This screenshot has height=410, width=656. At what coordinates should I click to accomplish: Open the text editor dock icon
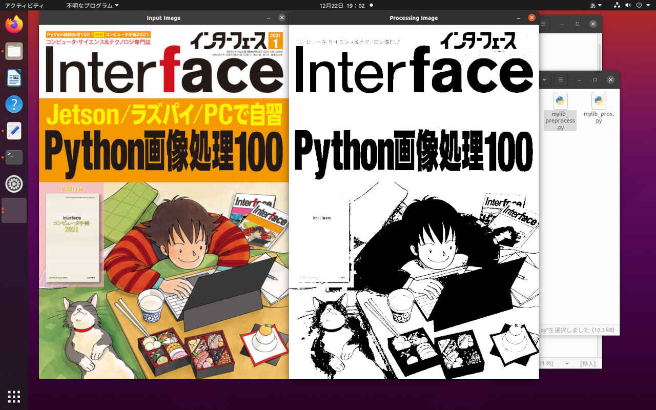point(14,131)
